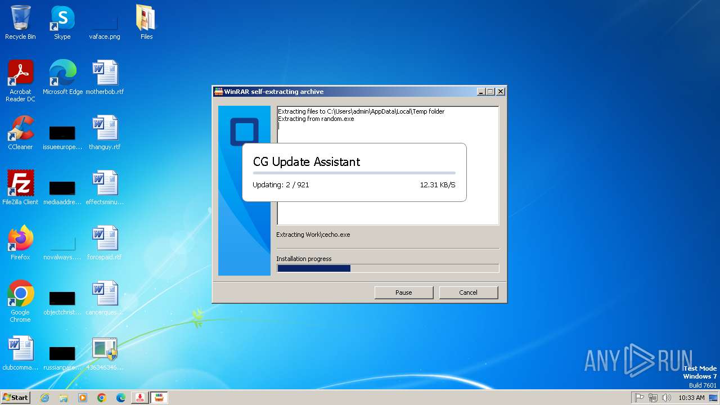The image size is (720, 405).
Task: Click inside the extraction log text box
Action: pyautogui.click(x=388, y=166)
